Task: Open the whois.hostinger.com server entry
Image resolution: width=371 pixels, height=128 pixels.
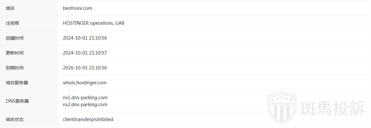Action: point(85,83)
